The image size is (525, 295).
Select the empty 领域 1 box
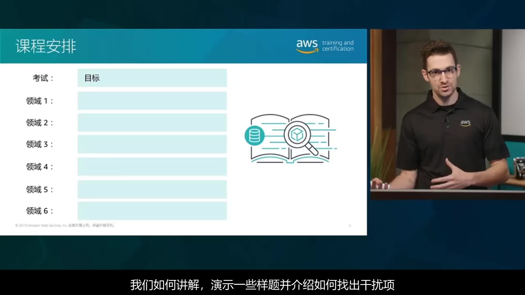152,101
